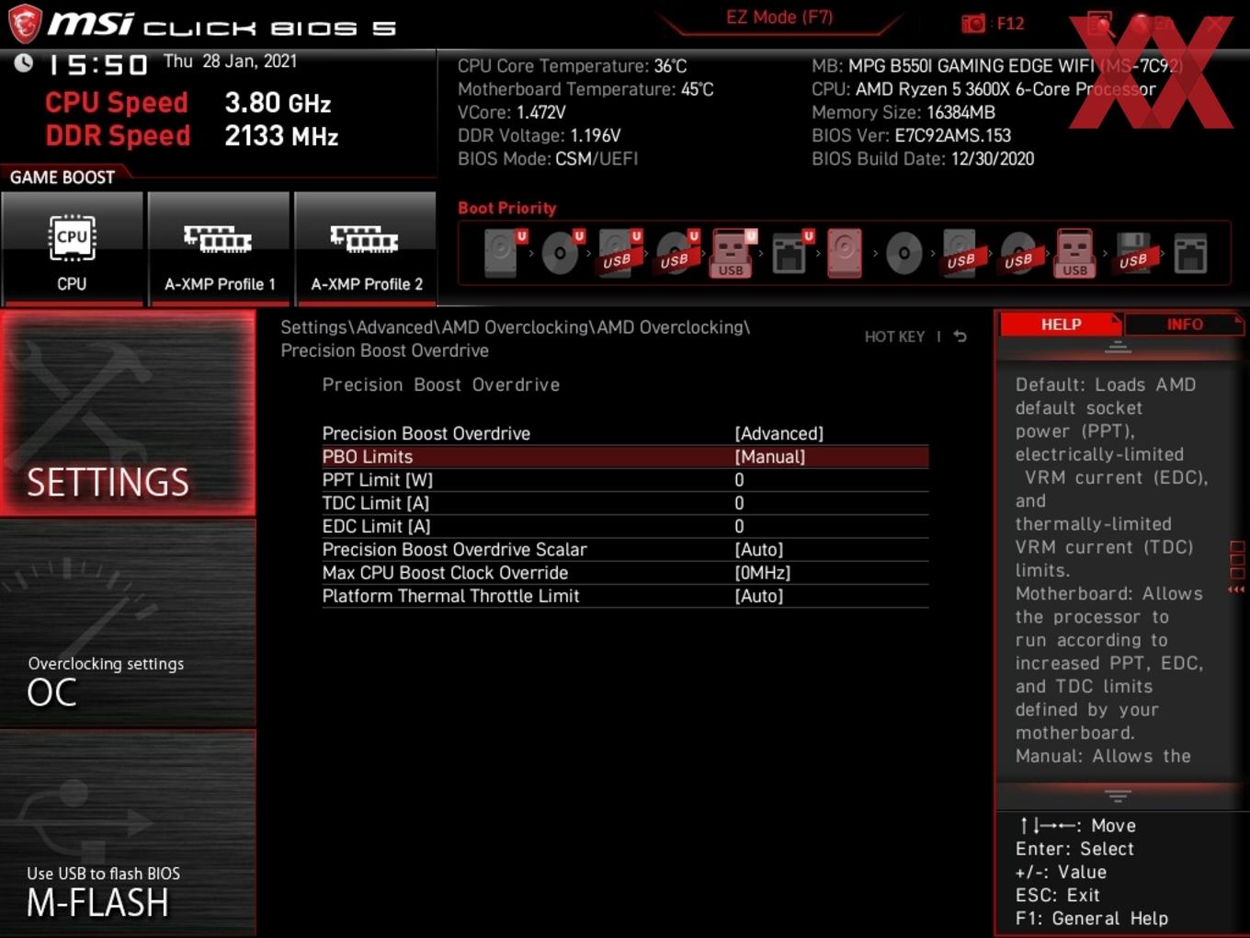
Task: Click the BIOS Build Date 12/30/2020 text
Action: coord(923,159)
